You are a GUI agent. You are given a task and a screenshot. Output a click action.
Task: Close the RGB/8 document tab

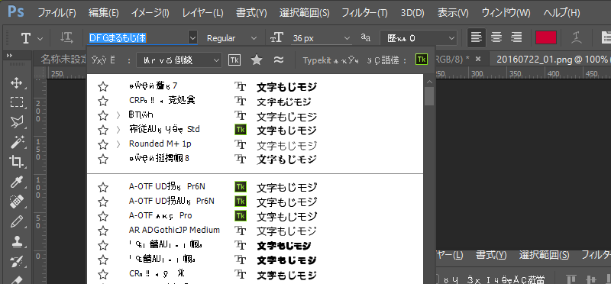[478, 59]
